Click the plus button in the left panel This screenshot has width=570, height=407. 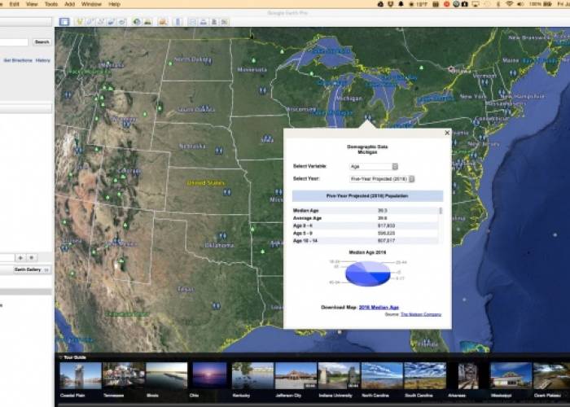point(20,258)
